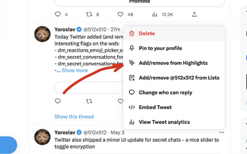Expand tweet text with Show more
The image size is (247, 154).
click(x=75, y=70)
